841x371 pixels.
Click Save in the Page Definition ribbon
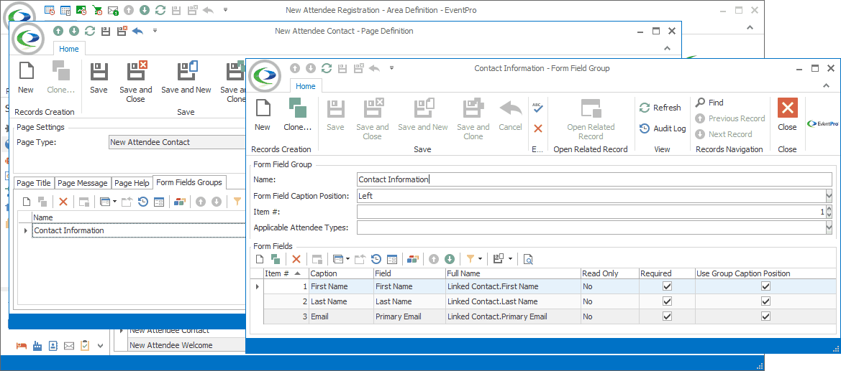click(x=99, y=78)
